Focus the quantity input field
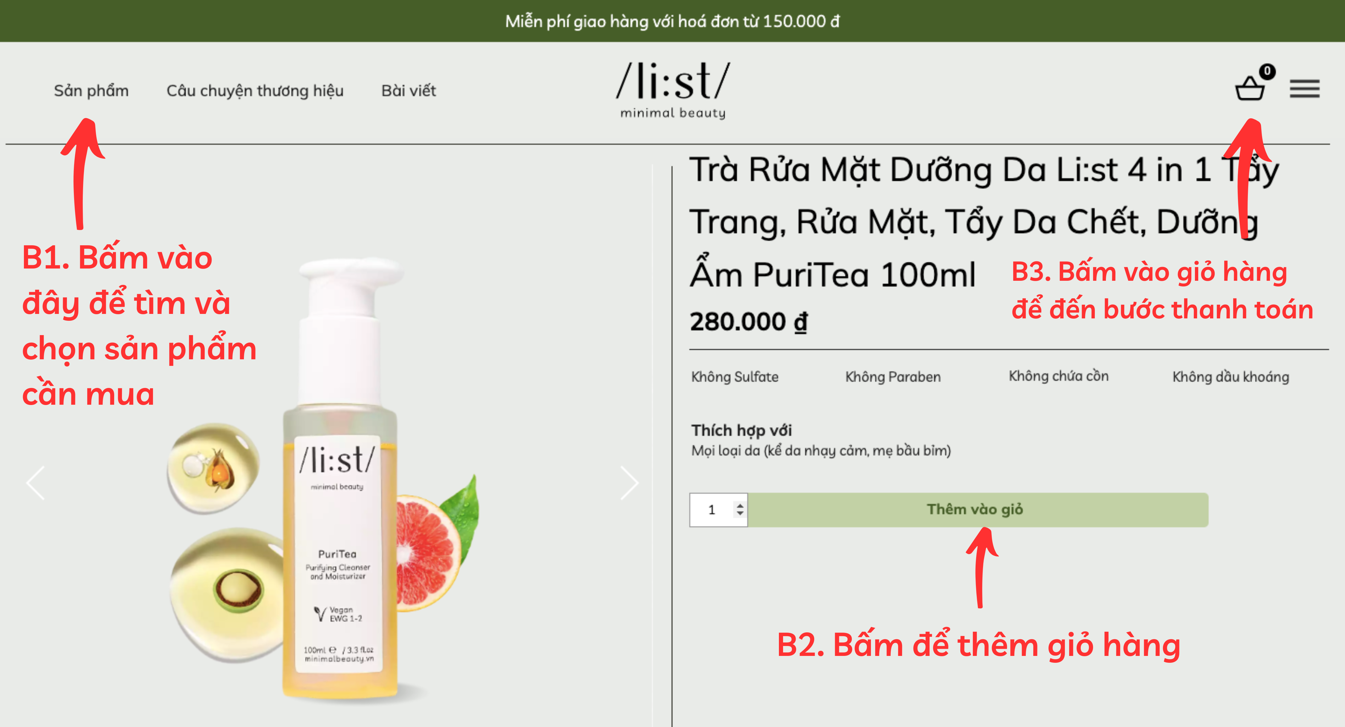This screenshot has width=1345, height=727. [719, 510]
